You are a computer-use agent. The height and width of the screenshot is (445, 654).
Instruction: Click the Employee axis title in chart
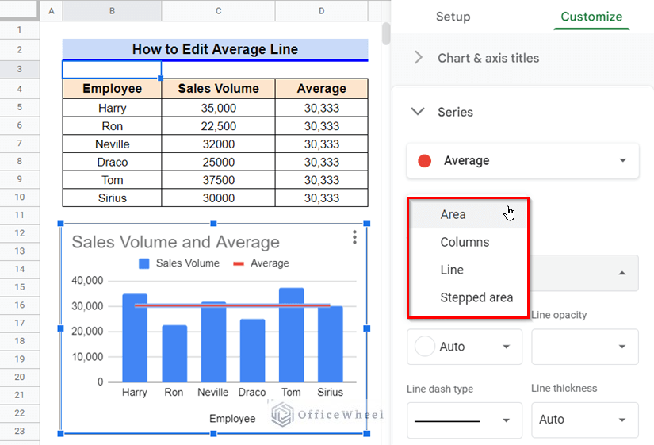pyautogui.click(x=232, y=419)
